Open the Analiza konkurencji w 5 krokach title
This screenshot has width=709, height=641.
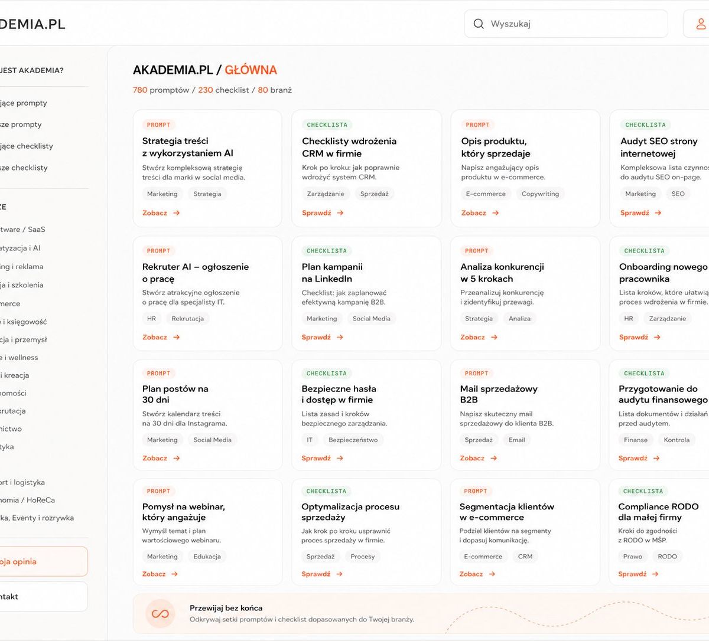pyautogui.click(x=502, y=273)
